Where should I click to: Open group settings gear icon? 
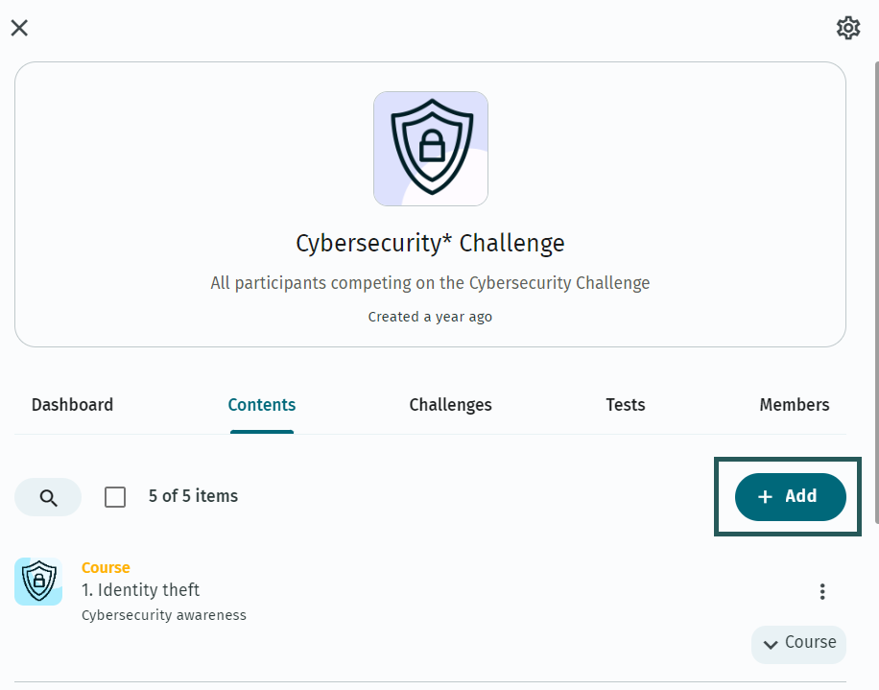(848, 28)
